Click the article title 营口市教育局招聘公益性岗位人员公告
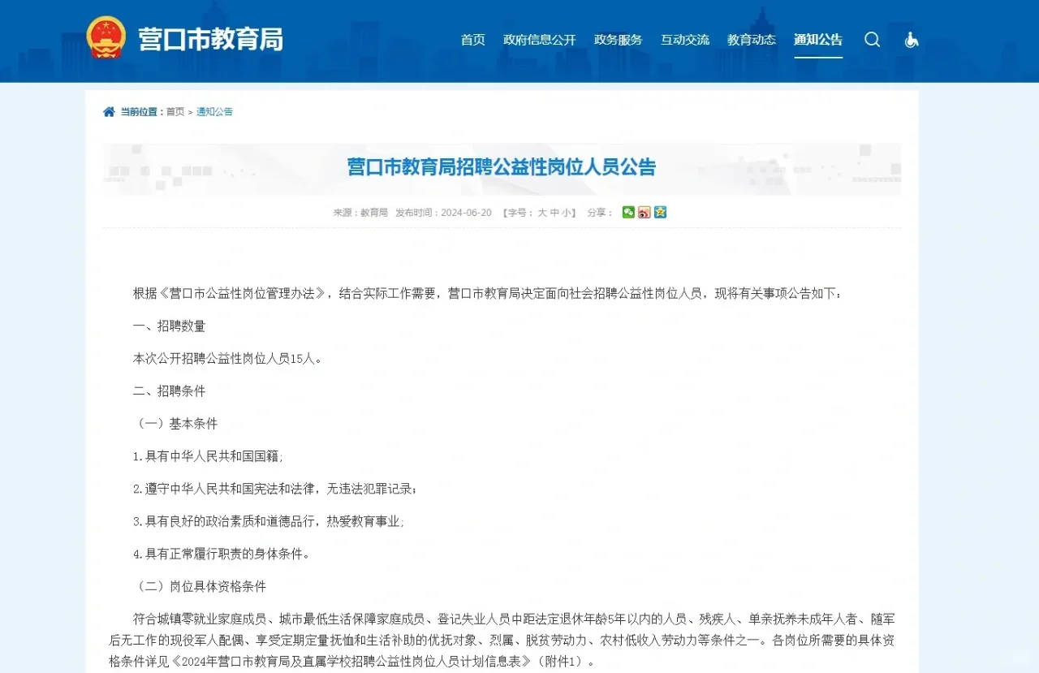The width and height of the screenshot is (1039, 673). point(502,167)
